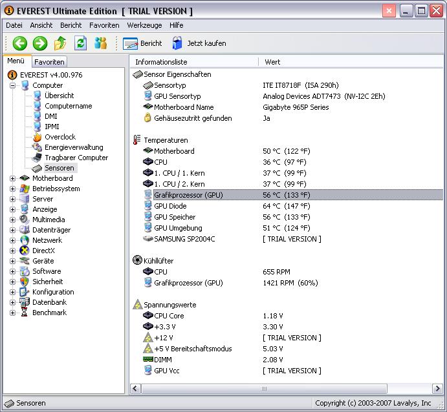Sort by the Wert column header

351,62
